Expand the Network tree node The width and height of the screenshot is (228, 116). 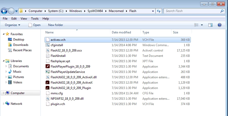click(4, 104)
